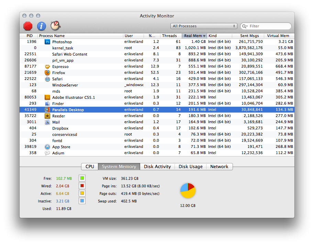
Task: Sort by the User column header
Action: coord(133,36)
